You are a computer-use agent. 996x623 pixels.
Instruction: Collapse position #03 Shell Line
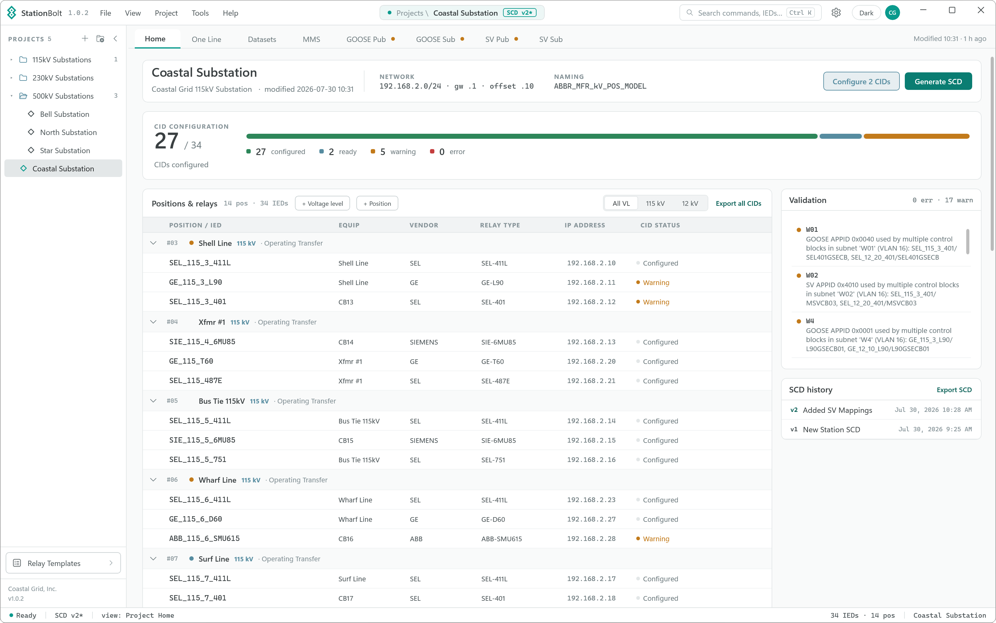[153, 243]
